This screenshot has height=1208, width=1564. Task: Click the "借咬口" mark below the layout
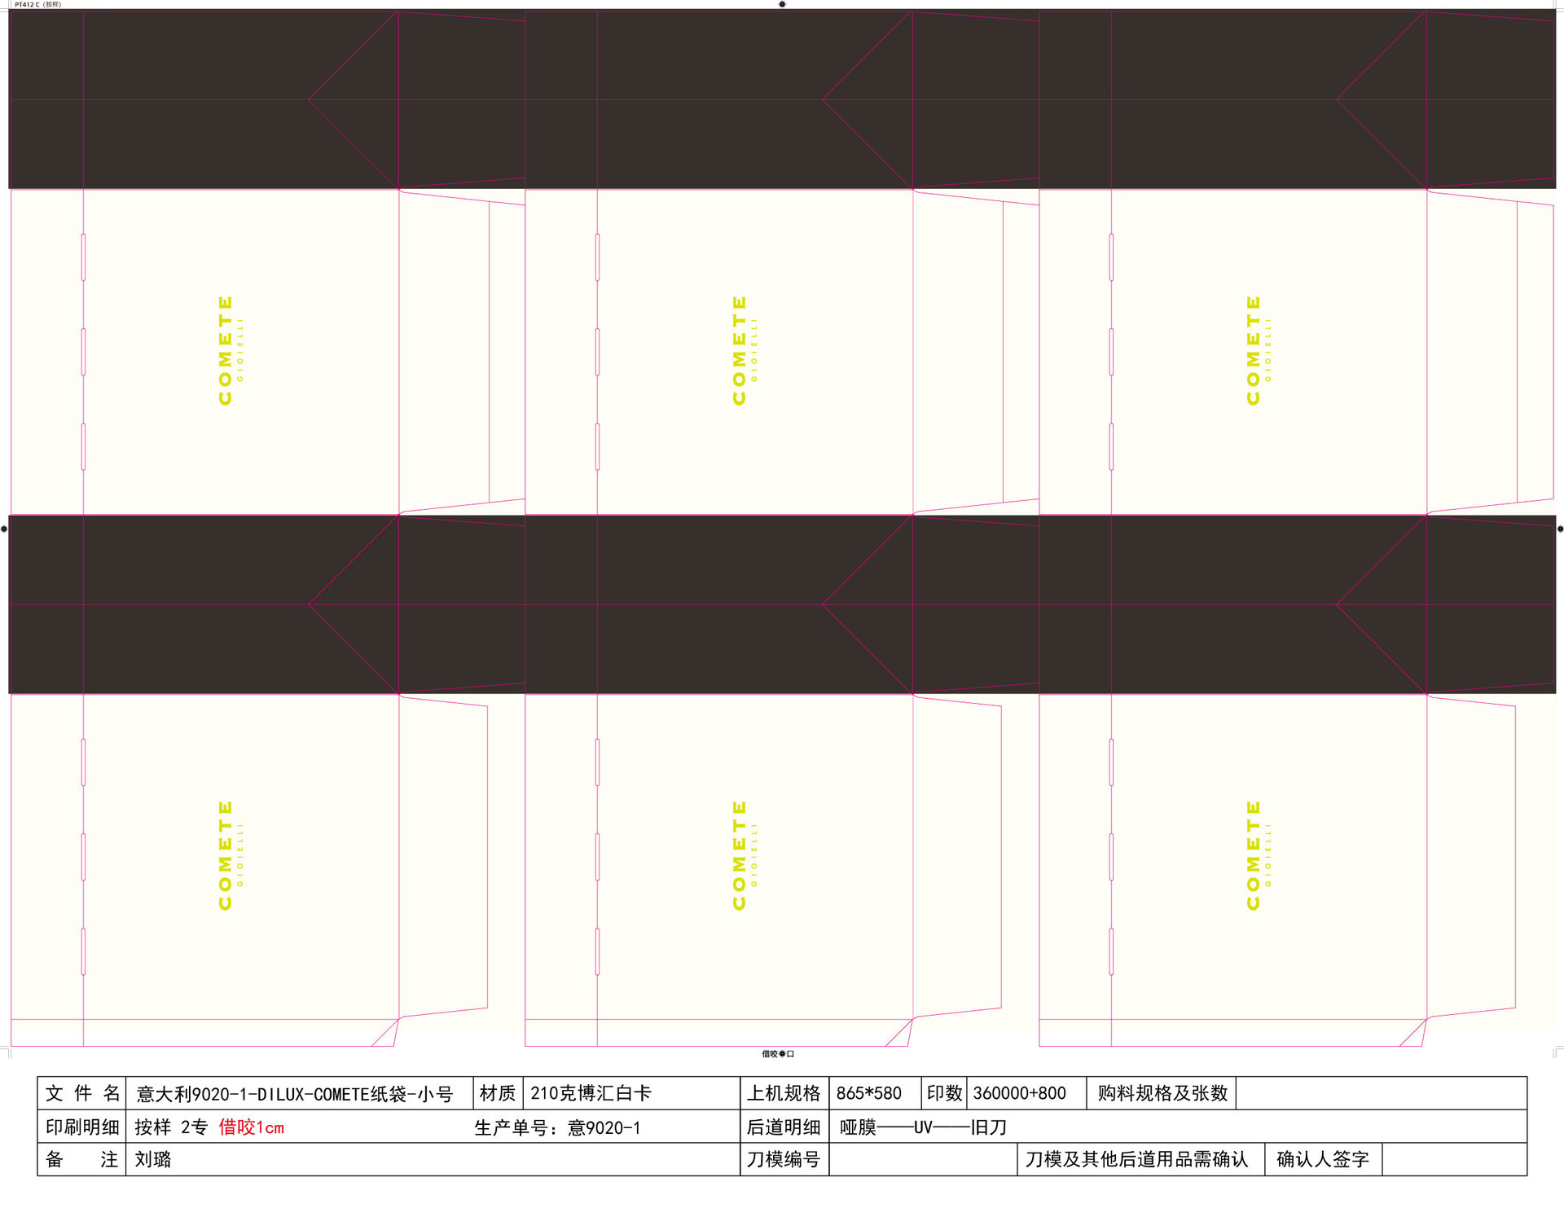(x=778, y=1054)
